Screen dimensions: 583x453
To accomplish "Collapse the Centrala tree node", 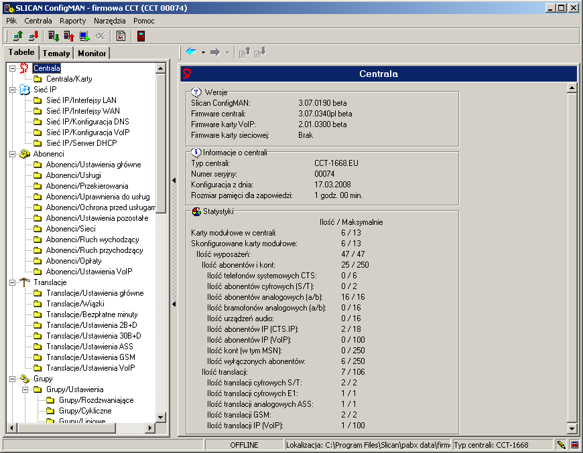I will [12, 68].
